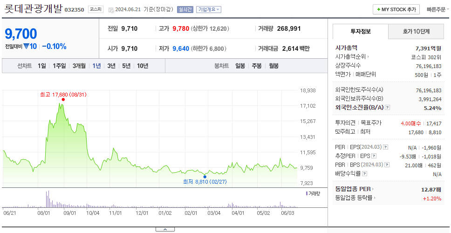451x233 pixels.
Task: Select 월봉 candlestick chart
Action: [x=274, y=66]
